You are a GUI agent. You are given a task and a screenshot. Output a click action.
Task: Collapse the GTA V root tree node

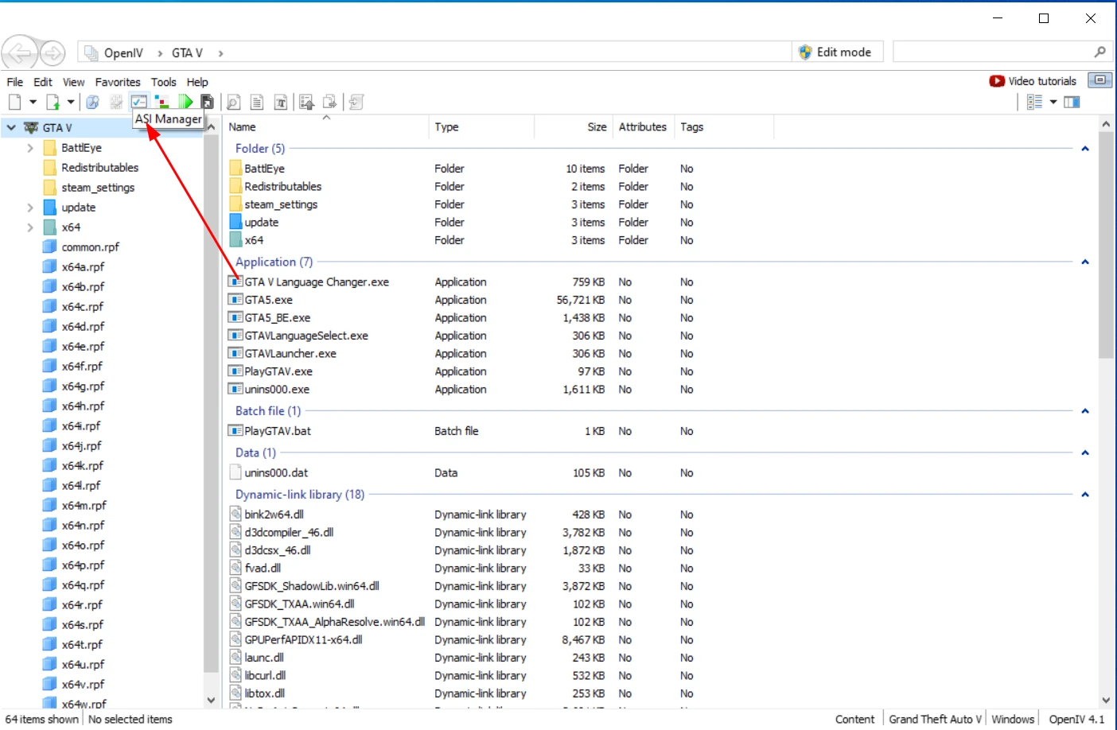pos(11,127)
